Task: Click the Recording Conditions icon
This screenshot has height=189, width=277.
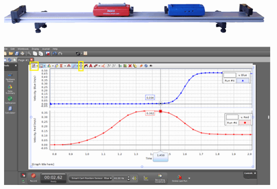Action: coord(160,175)
